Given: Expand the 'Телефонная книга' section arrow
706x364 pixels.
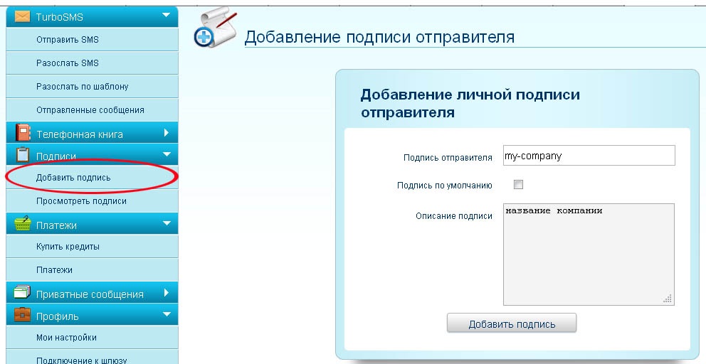Looking at the screenshot, I should pos(166,133).
